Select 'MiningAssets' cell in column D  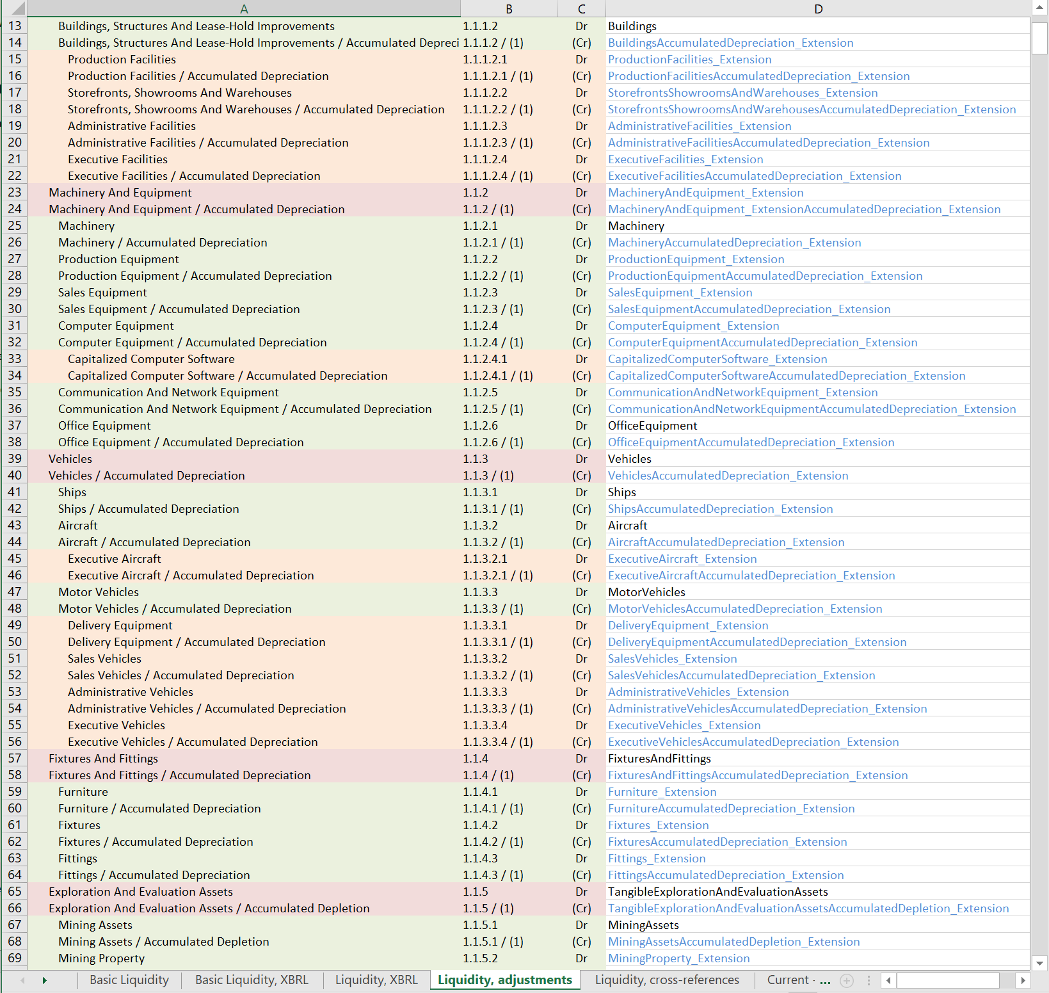click(818, 924)
